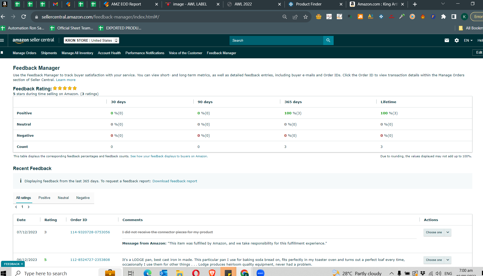Launch Microsoft Edge from taskbar
Screen dimensions: 483x276
(148, 273)
